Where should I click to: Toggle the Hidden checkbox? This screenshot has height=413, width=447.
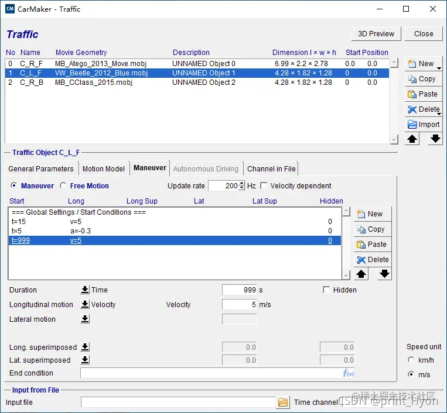coord(326,290)
